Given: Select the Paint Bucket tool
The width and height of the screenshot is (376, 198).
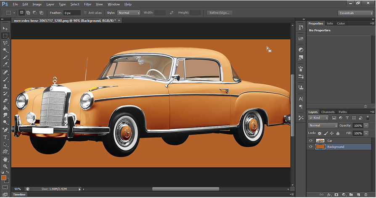Looking at the screenshot, I should click(5, 108).
